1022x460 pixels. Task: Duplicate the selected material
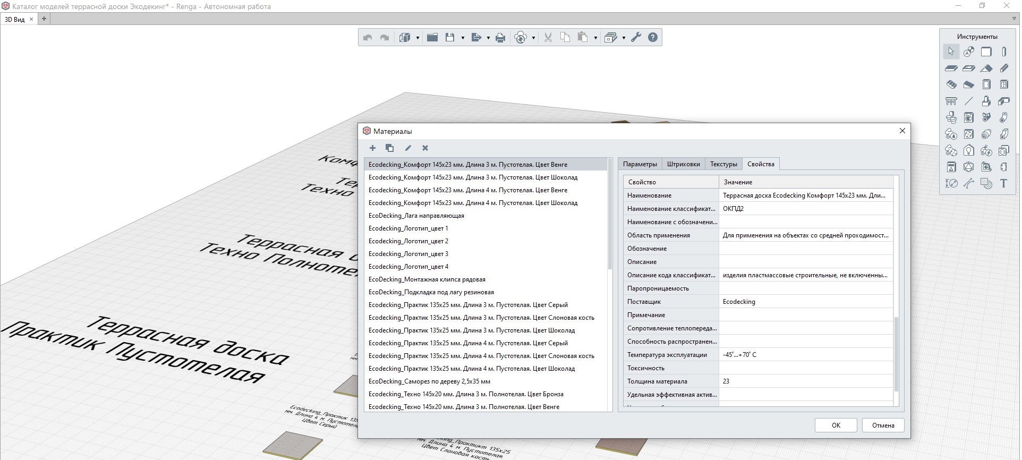(x=389, y=148)
